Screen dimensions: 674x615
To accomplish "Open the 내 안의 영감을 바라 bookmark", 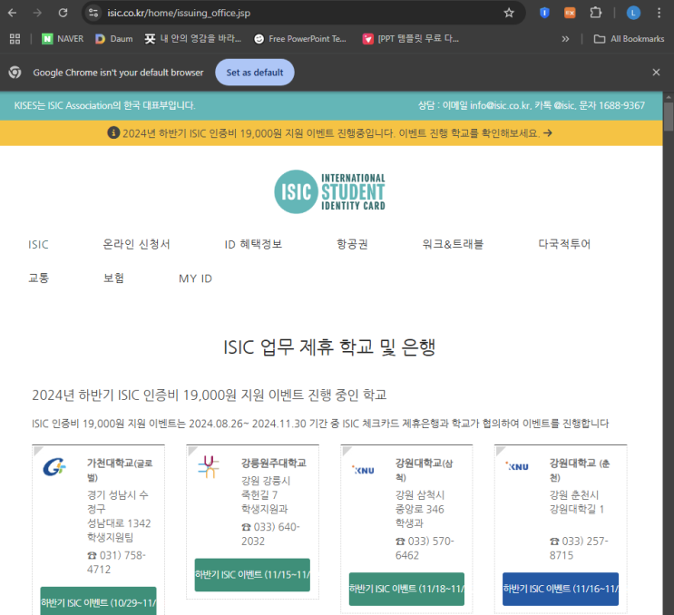I will 193,39.
